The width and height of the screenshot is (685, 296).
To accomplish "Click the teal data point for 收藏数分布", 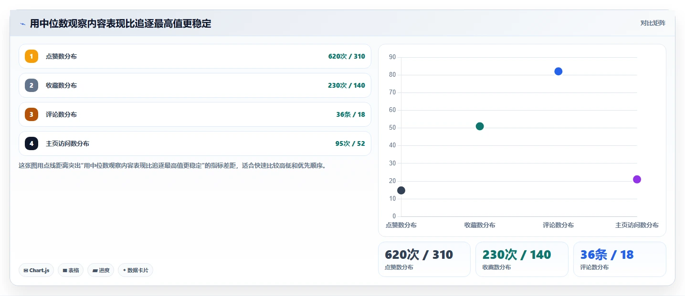I will (480, 126).
